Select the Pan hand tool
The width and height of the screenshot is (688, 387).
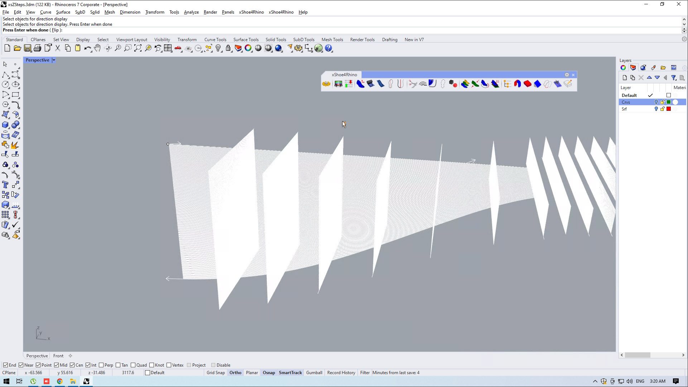(x=97, y=48)
